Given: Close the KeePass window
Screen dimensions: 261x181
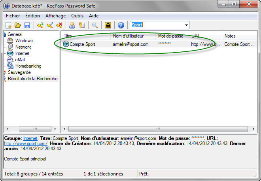Looking at the screenshot, I should 249,4.
